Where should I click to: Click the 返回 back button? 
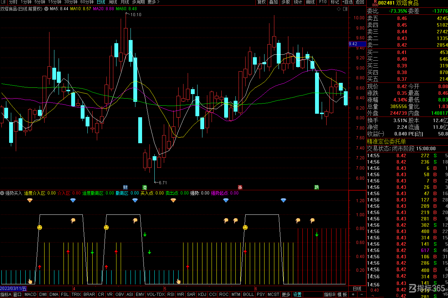(x=360, y=2)
